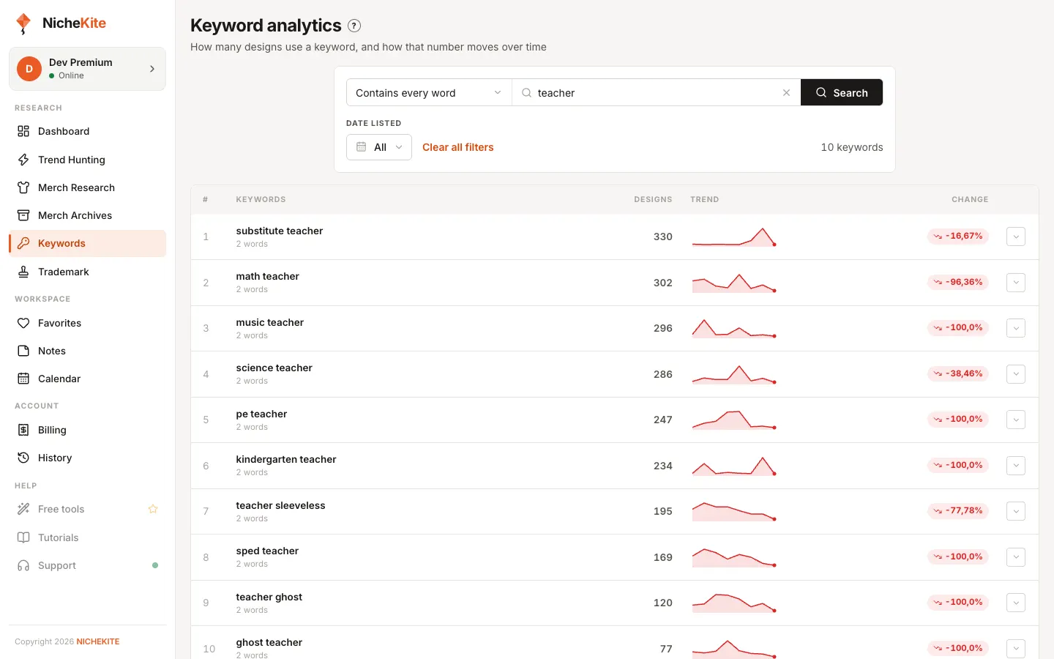
Task: Click the 10 keywords result count
Action: point(852,147)
